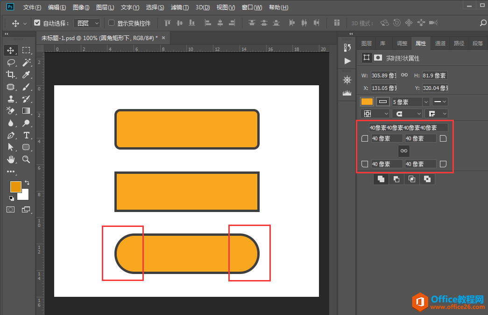Choose the Path Selection arrow tool

tap(11, 147)
